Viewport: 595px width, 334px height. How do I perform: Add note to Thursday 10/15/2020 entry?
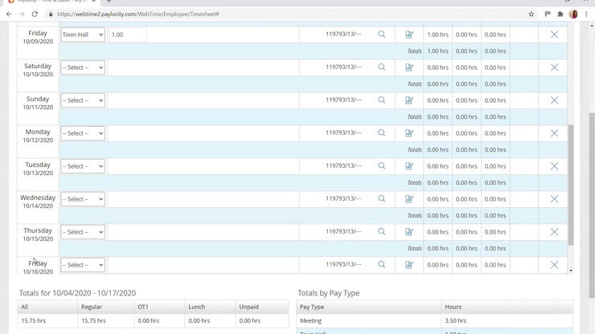click(409, 232)
